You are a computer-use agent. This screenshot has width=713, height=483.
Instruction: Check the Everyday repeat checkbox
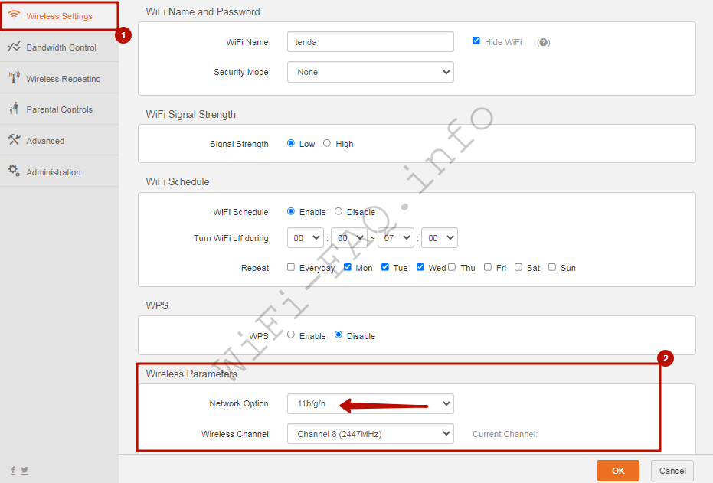pyautogui.click(x=291, y=267)
